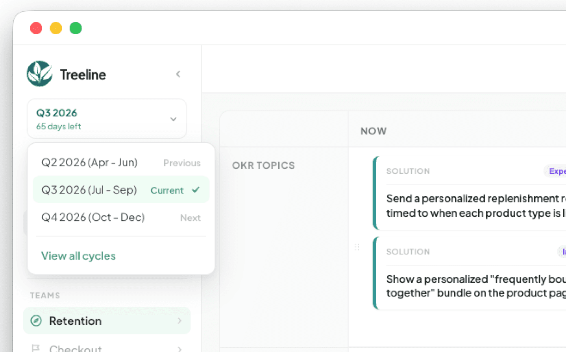Click the green macOS fullscreen button

(76, 28)
